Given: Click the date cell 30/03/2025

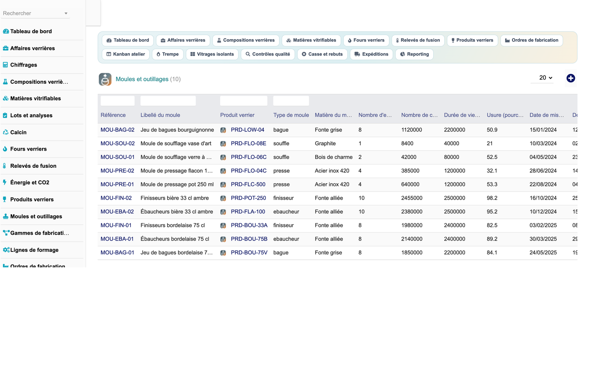Looking at the screenshot, I should 543,239.
